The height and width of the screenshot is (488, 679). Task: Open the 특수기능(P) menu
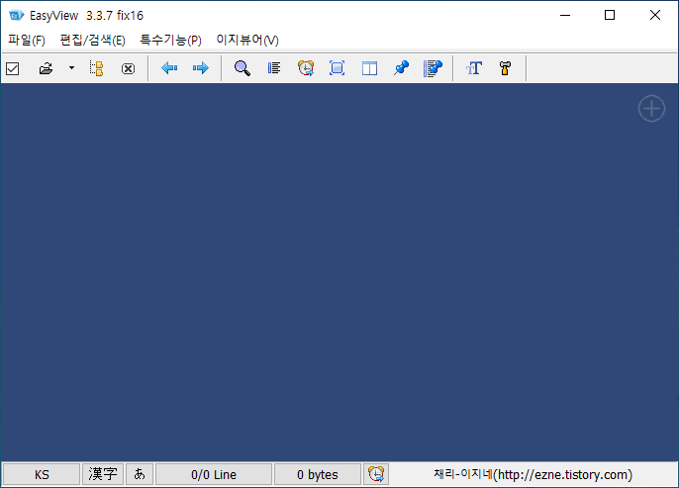pos(170,41)
